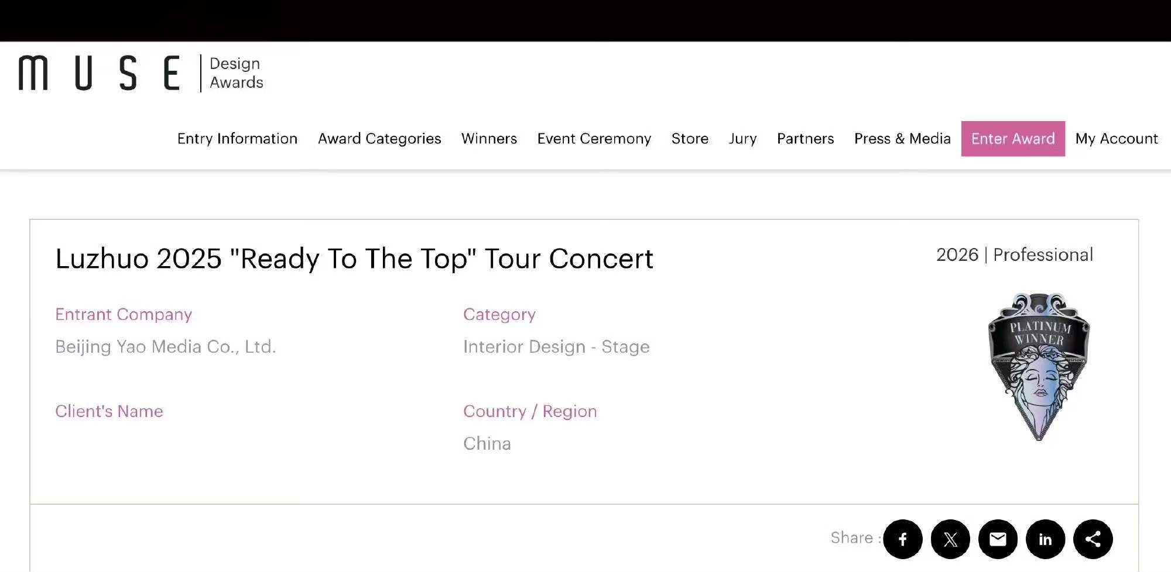Share via X (Twitter) icon
The height and width of the screenshot is (572, 1171).
coord(950,539)
